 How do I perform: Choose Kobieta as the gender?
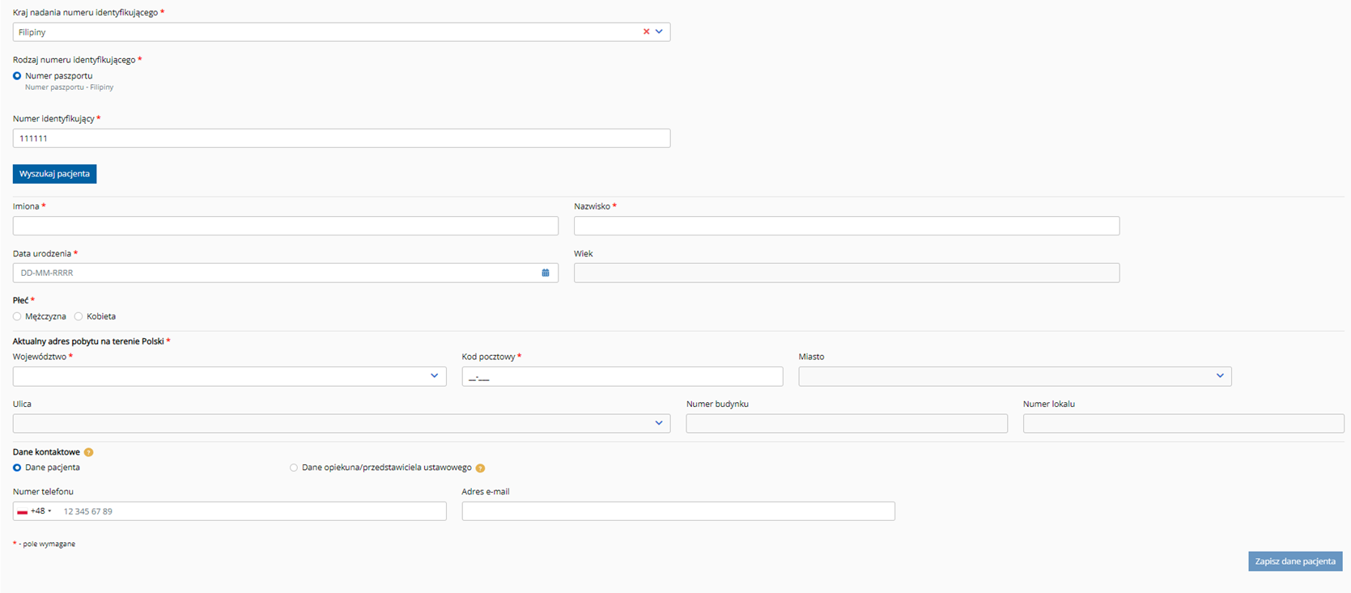click(79, 316)
